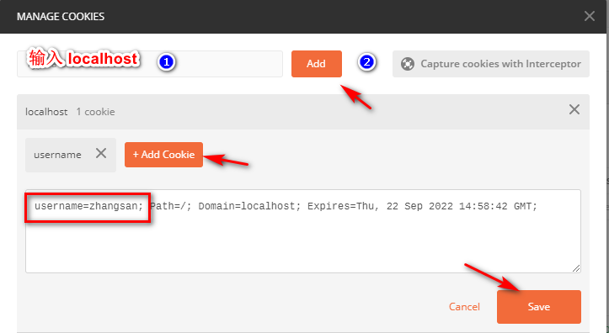Focus the domain name input field

pyautogui.click(x=150, y=64)
